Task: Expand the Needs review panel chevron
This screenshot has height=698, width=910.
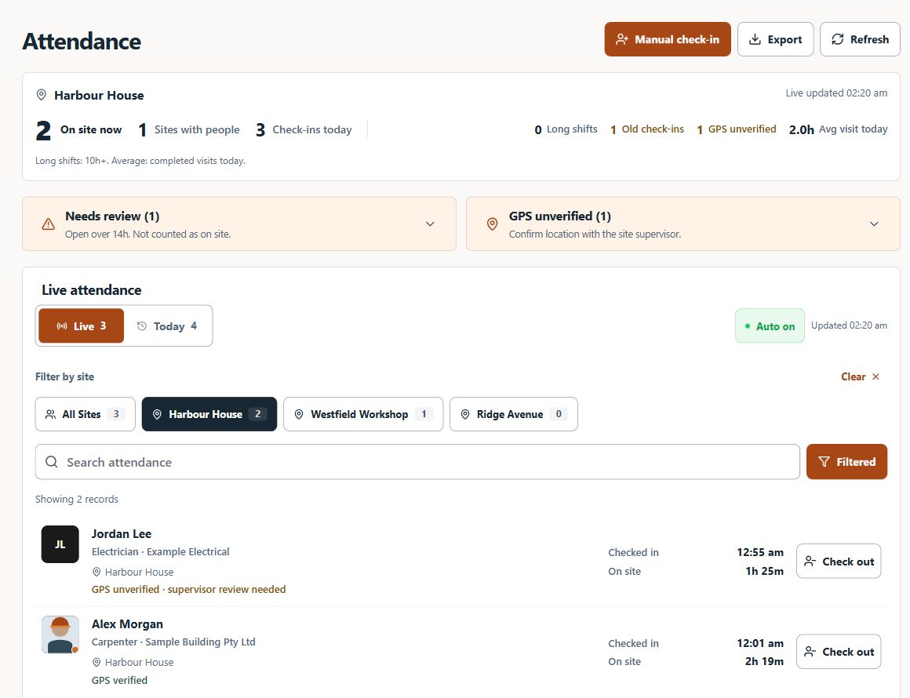Action: coord(430,224)
